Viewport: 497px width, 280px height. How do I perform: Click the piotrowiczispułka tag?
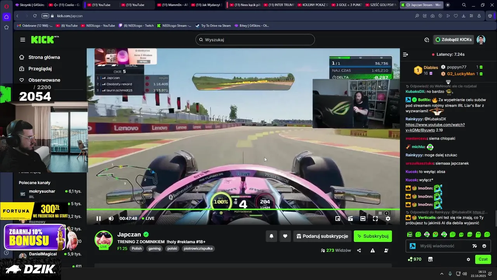[x=198, y=248]
